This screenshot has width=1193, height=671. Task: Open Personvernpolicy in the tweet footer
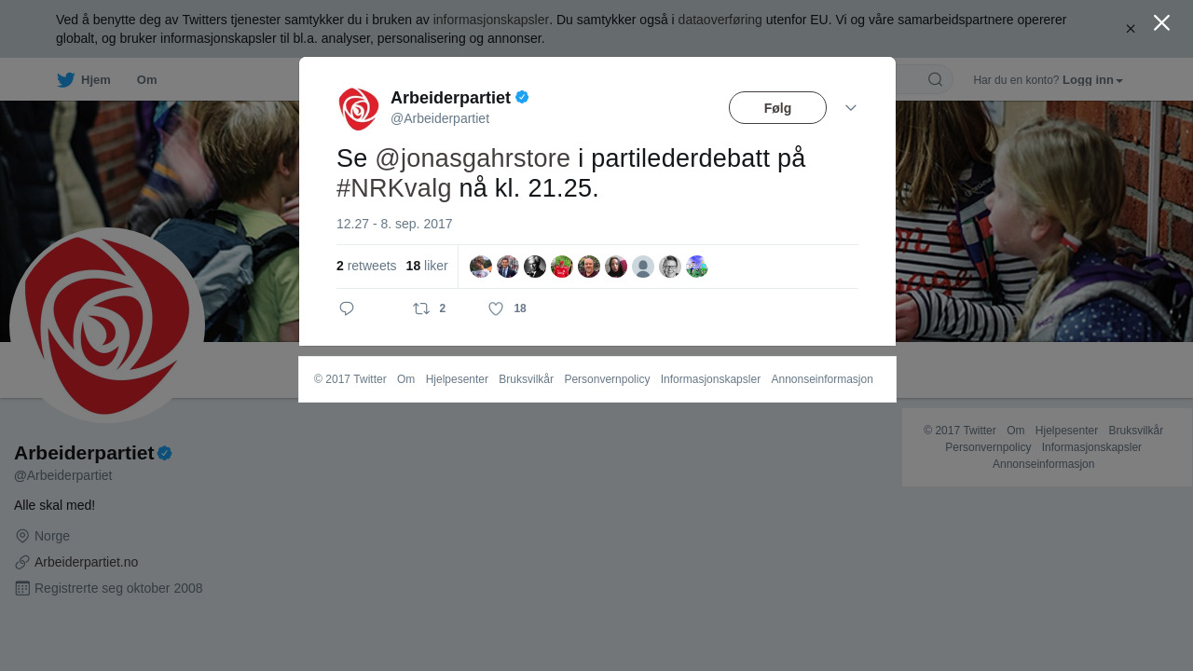pyautogui.click(x=607, y=379)
